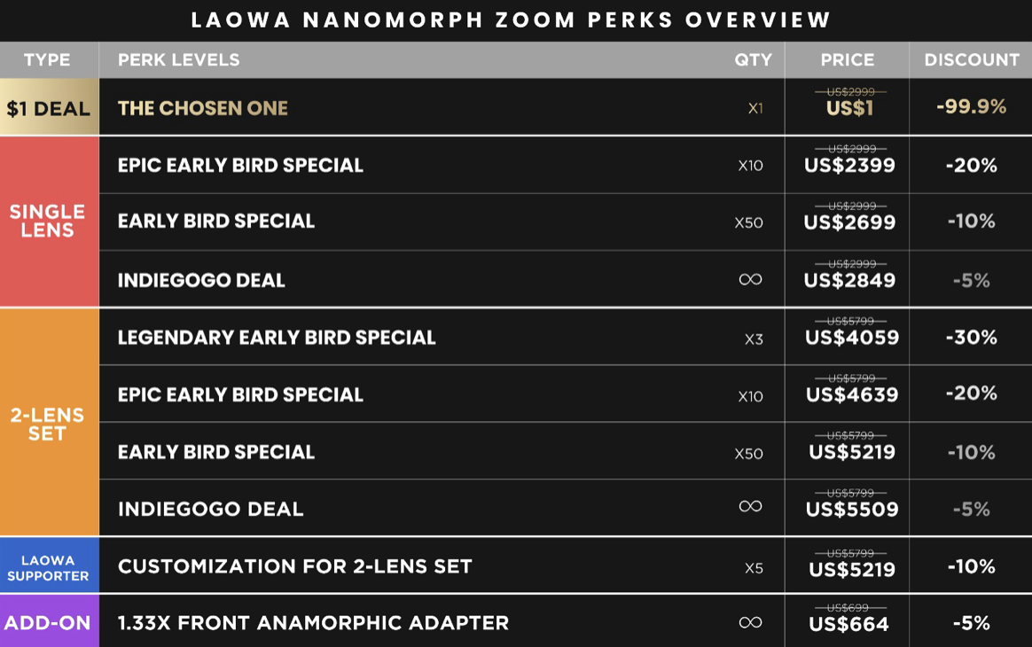
Task: Click the -30% discount value
Action: click(972, 338)
